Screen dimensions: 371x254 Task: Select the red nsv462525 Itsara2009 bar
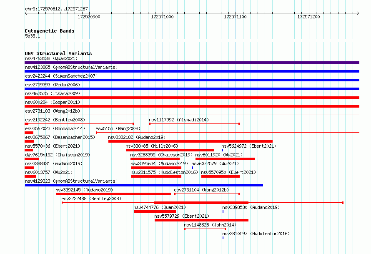(192, 98)
